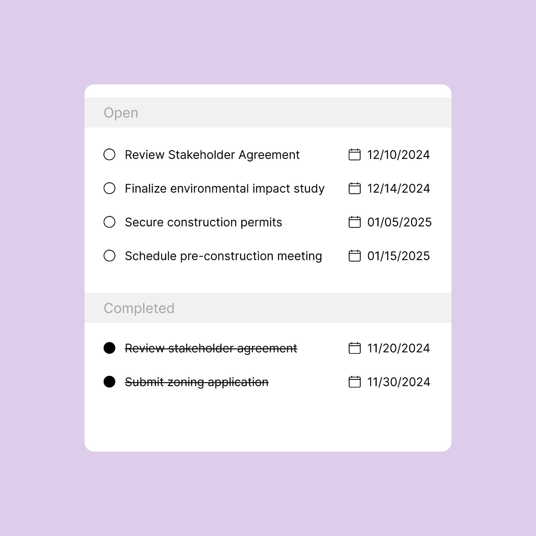Reopen the Submit zoning application task
Image resolution: width=536 pixels, height=536 pixels.
(x=110, y=382)
